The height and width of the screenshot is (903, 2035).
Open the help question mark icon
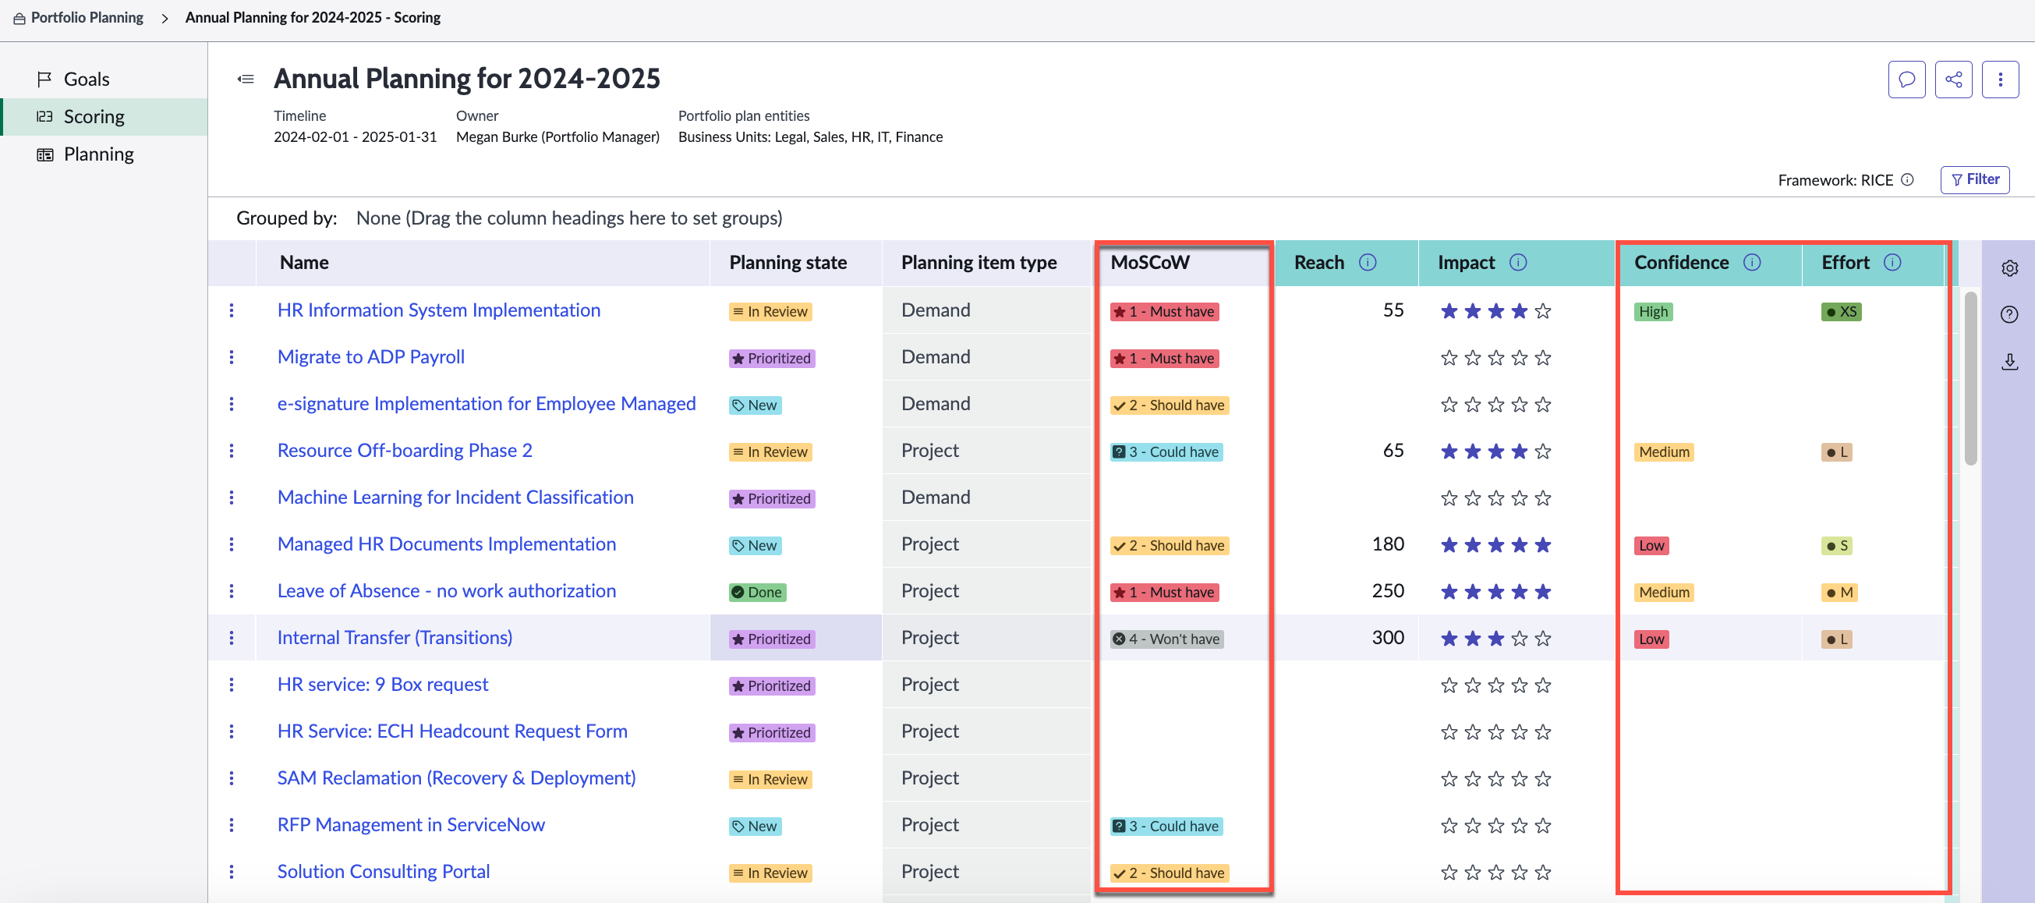click(2009, 314)
